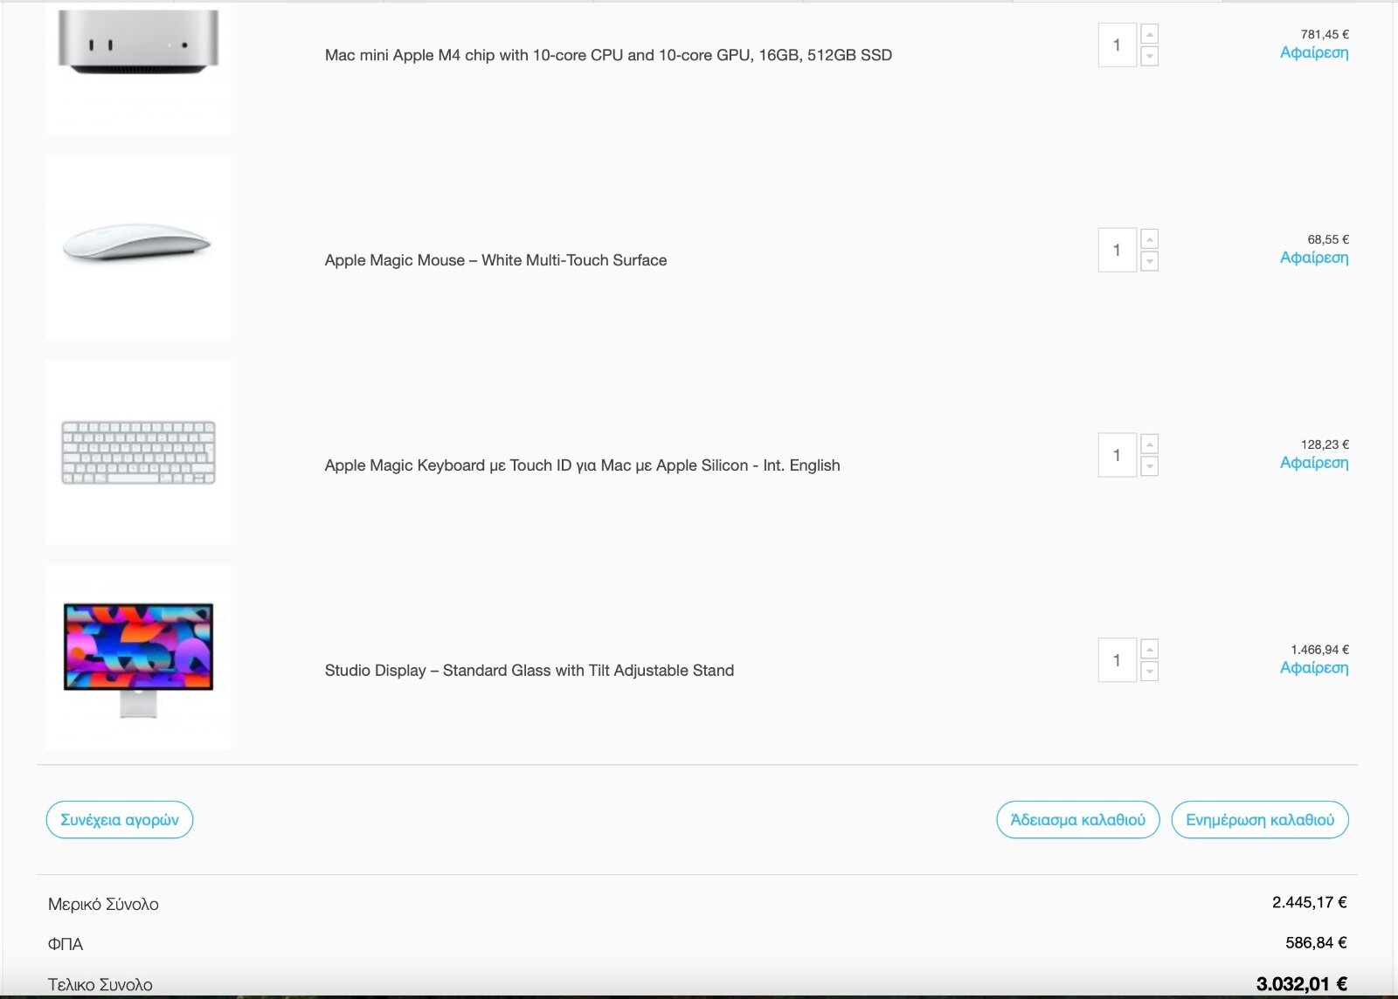This screenshot has width=1398, height=999.
Task: Select the Μερικό Σύνολο label
Action: pyautogui.click(x=103, y=905)
